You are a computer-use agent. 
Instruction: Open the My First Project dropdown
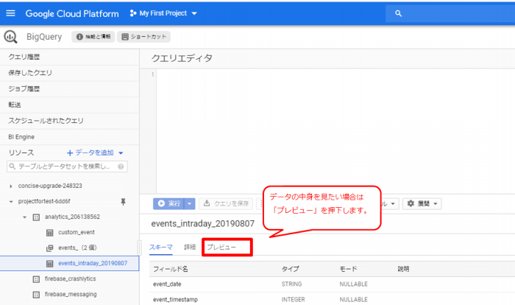tap(163, 13)
